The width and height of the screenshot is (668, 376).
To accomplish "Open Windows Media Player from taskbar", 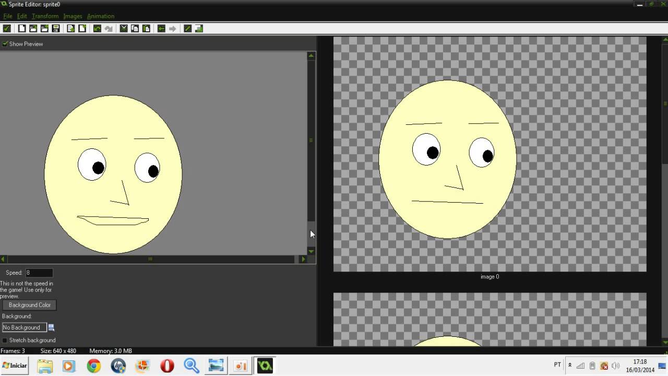I will (69, 366).
